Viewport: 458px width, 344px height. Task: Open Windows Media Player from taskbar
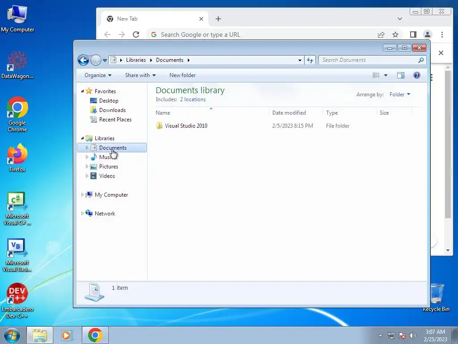67,335
